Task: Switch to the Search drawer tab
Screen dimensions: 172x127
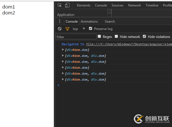Action: coord(110,21)
